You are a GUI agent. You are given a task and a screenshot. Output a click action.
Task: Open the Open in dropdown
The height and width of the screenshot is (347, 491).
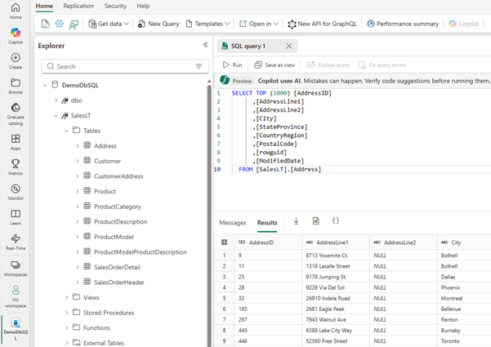(x=259, y=24)
